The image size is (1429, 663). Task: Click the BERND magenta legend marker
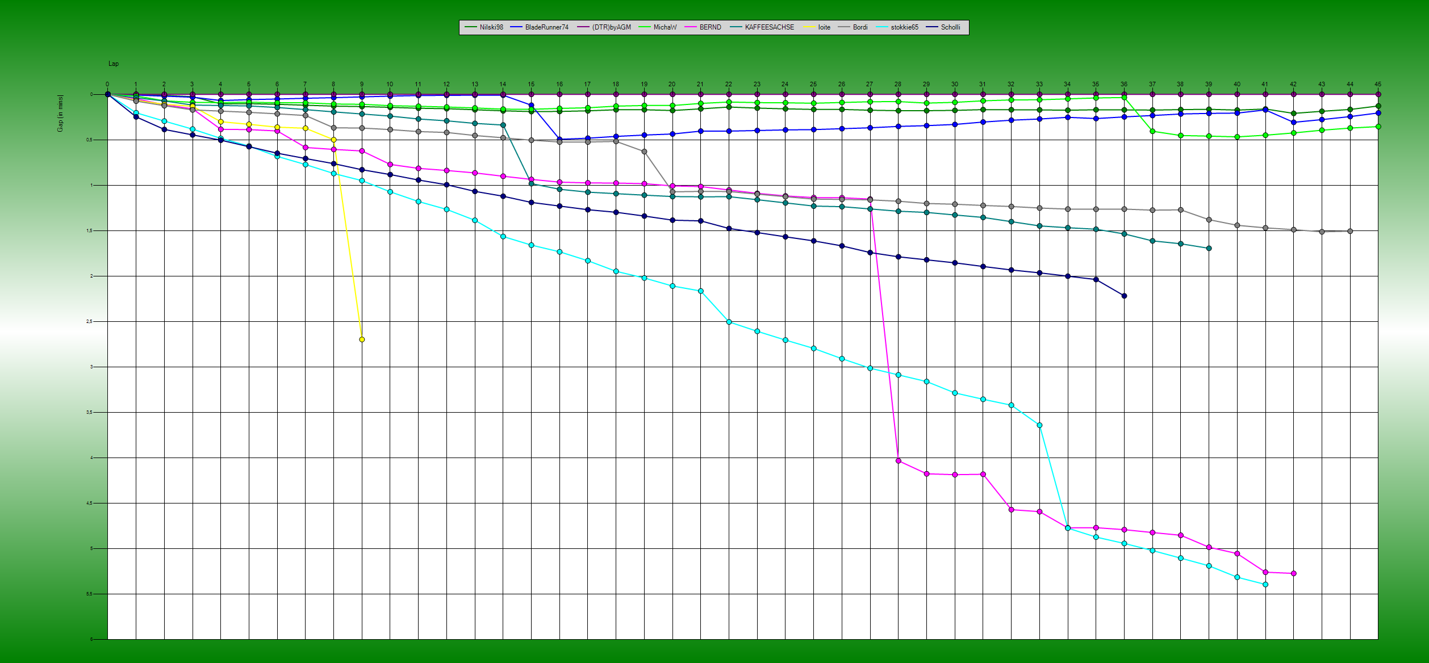pyautogui.click(x=690, y=27)
